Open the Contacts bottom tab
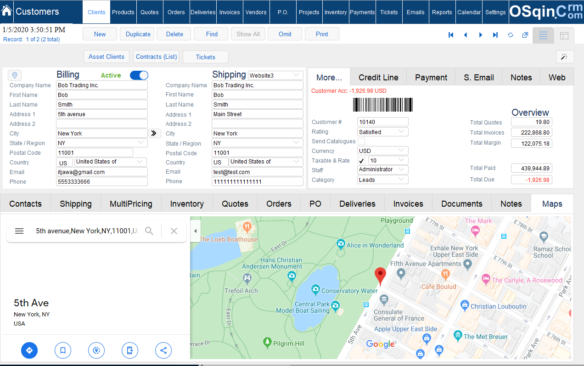Screen dimensions: 584x366 click(x=25, y=203)
